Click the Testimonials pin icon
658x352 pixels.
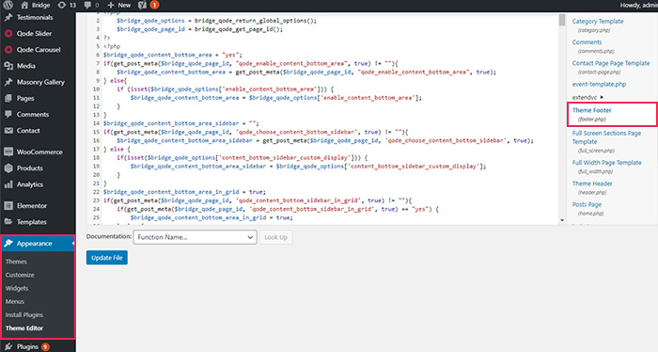(8, 18)
